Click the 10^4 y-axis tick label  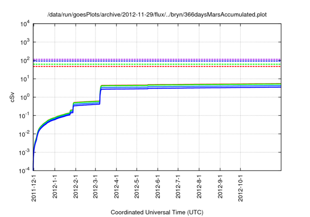(x=25, y=24)
